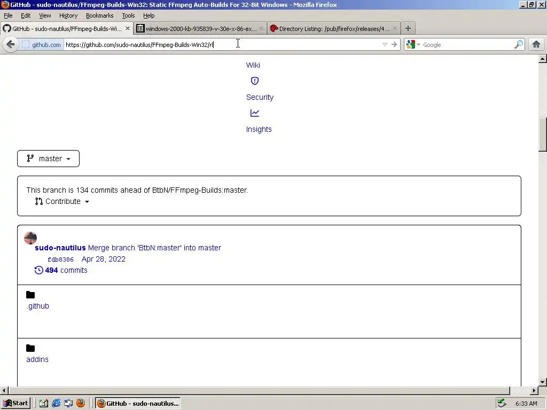Open the History menu

pyautogui.click(x=68, y=15)
